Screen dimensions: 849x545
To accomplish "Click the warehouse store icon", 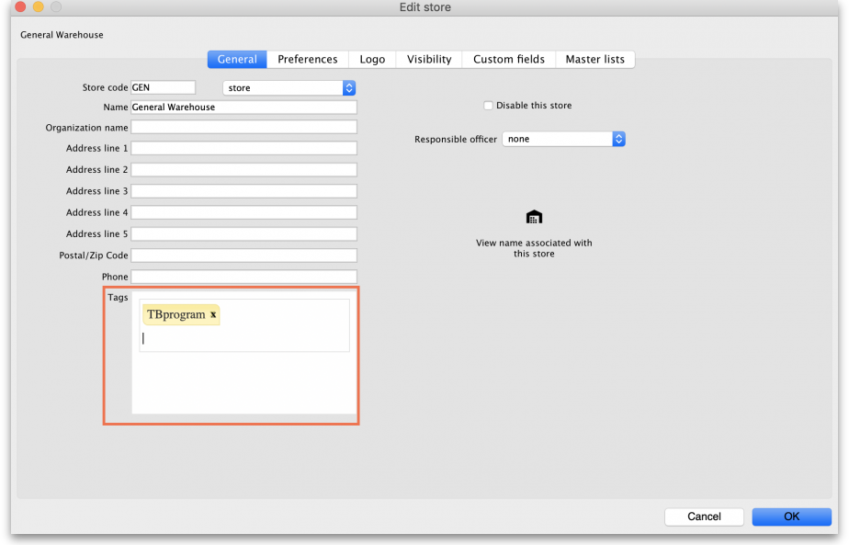I will 534,217.
